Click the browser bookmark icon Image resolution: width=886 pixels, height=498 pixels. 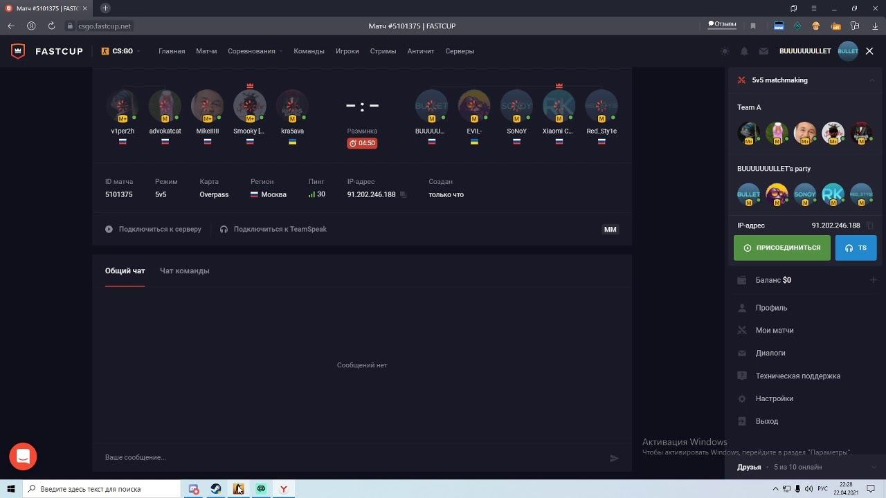(753, 26)
